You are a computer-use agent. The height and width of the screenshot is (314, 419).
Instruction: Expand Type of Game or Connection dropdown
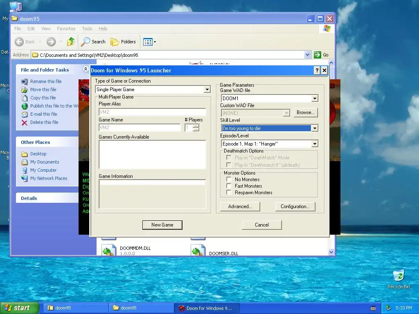pyautogui.click(x=207, y=90)
